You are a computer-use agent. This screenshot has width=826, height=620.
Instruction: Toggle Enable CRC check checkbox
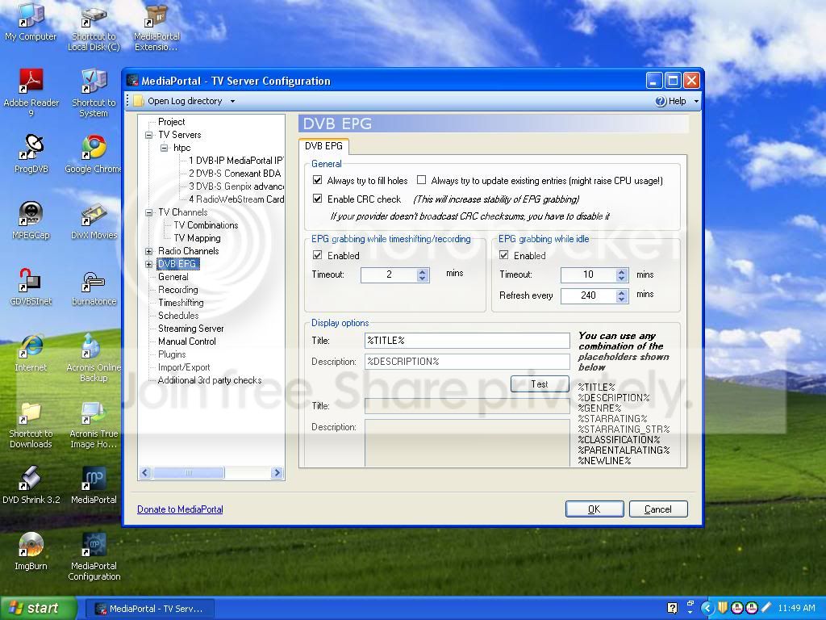318,199
